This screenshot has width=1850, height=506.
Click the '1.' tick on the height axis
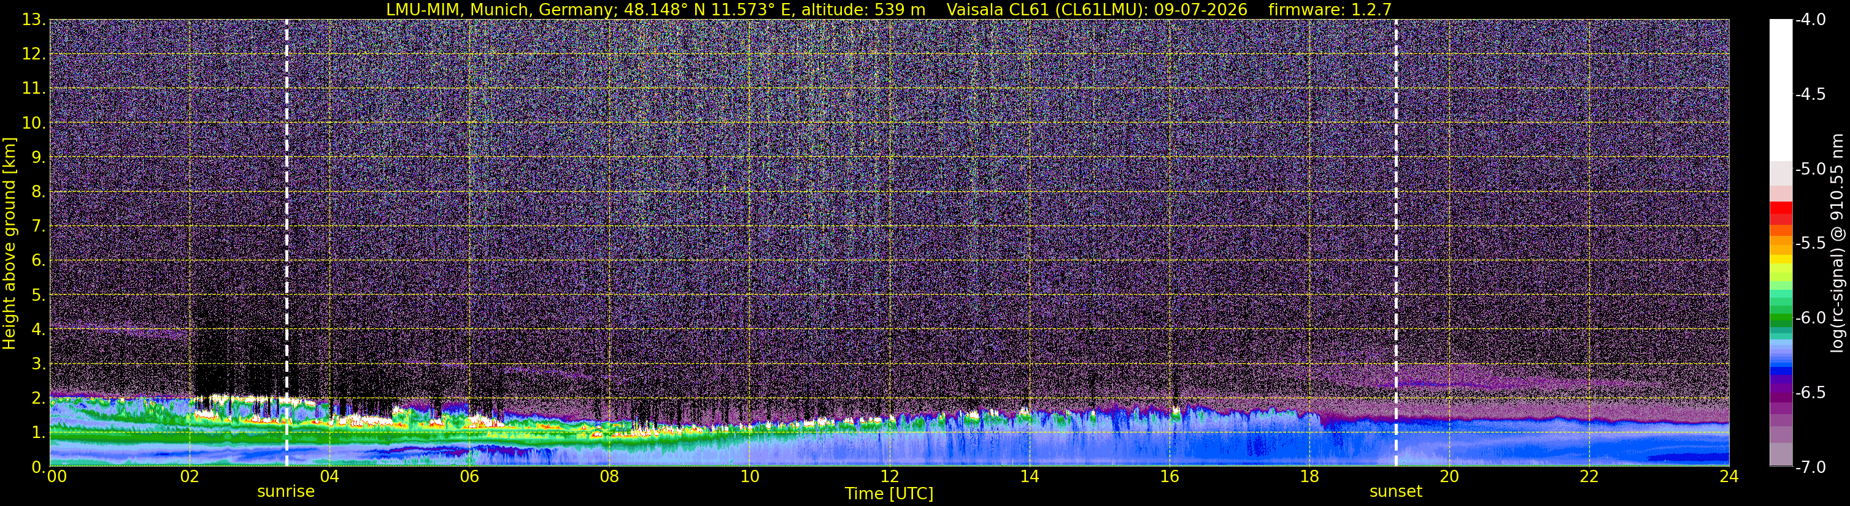click(x=39, y=433)
